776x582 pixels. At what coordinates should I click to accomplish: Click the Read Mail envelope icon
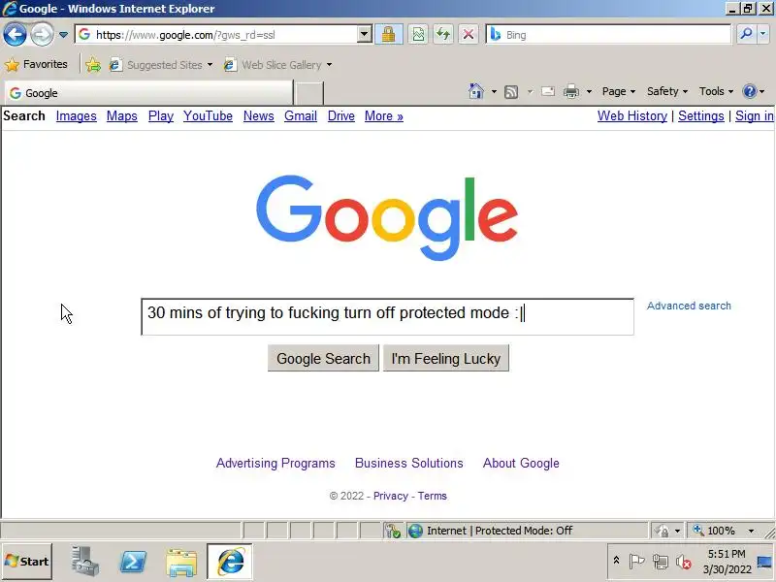coord(548,91)
